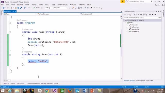Click the 0 references link above class Program
The height and width of the screenshot is (93, 165).
tap(22, 20)
